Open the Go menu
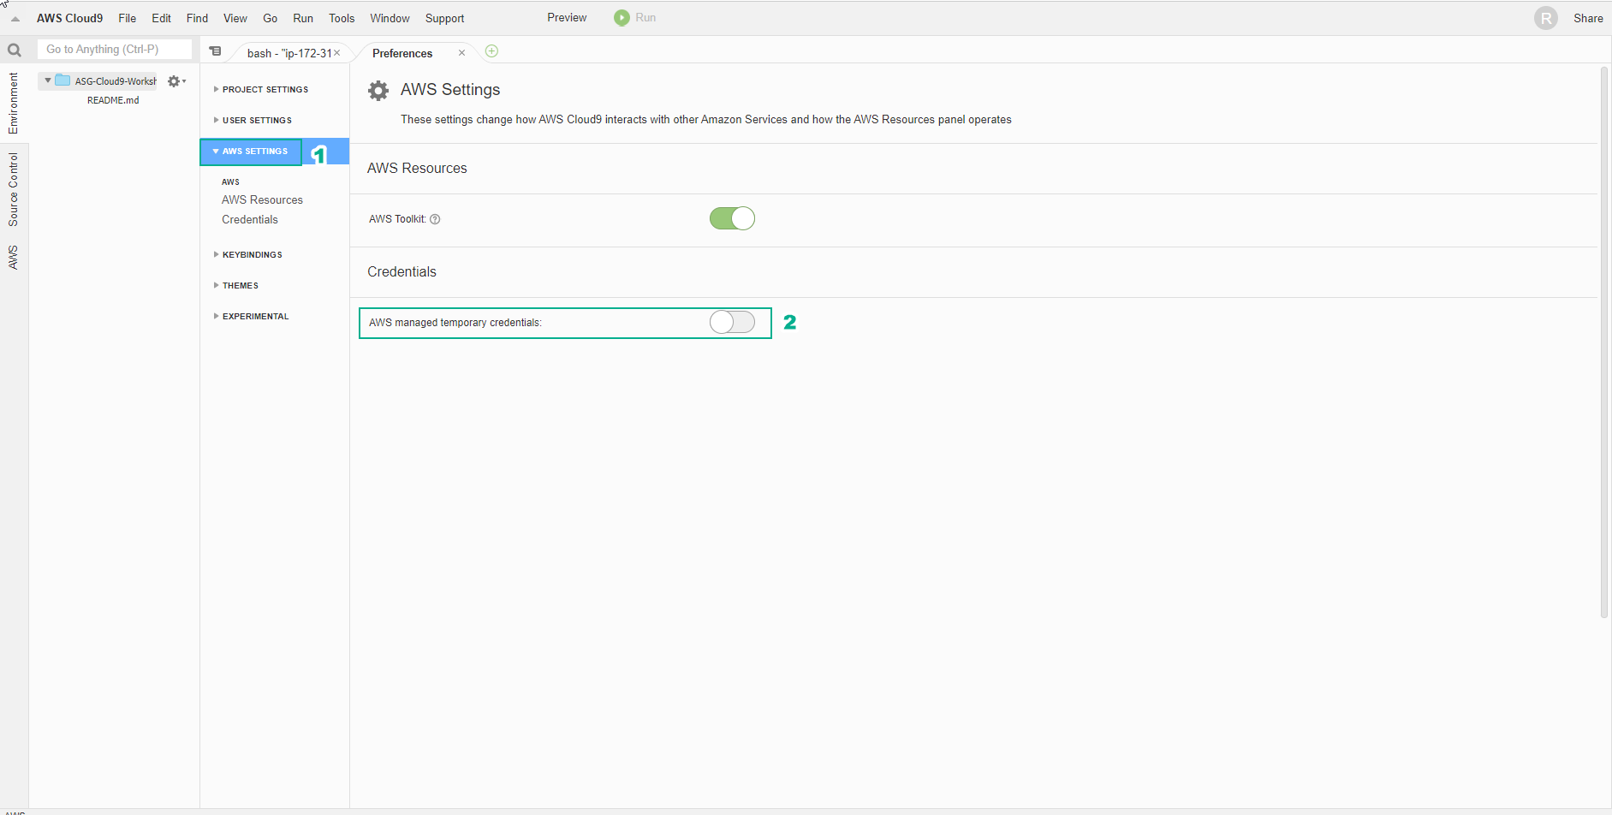 tap(271, 18)
